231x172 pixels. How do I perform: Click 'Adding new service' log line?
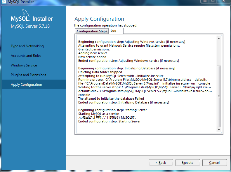(93, 53)
